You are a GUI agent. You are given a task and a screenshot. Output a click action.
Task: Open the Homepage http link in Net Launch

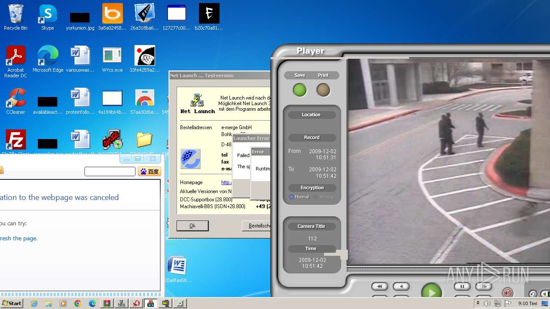click(226, 182)
